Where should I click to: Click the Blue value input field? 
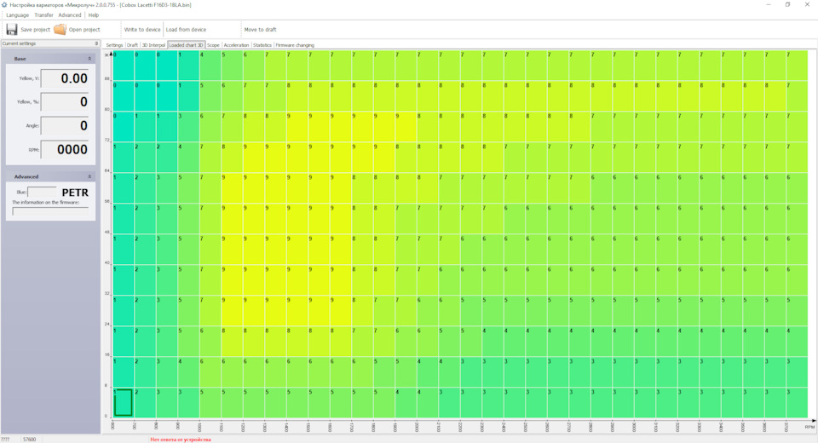42,192
